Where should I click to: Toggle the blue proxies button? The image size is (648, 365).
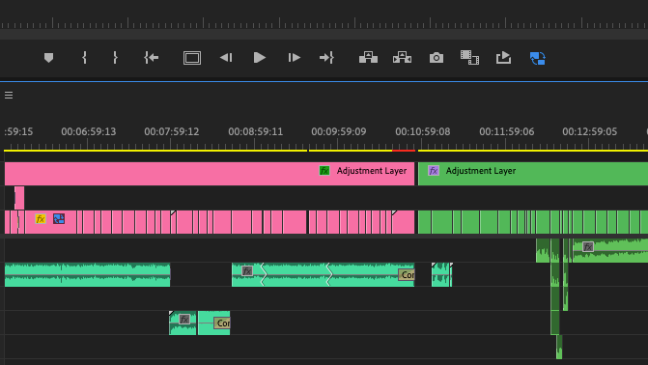point(538,58)
